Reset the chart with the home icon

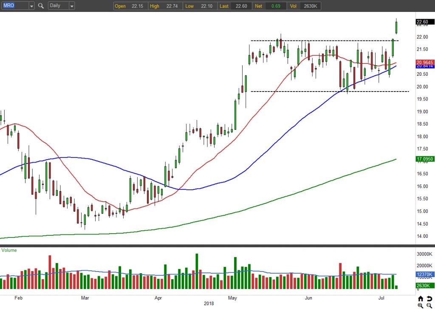click(x=421, y=299)
